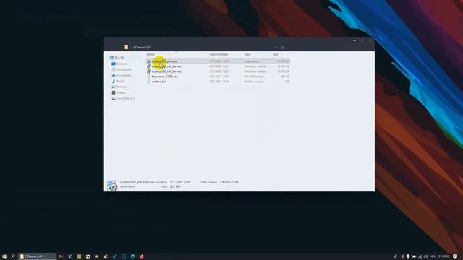Click the volume icon in system tray
Screen dimensions: 463x260
click(426, 256)
